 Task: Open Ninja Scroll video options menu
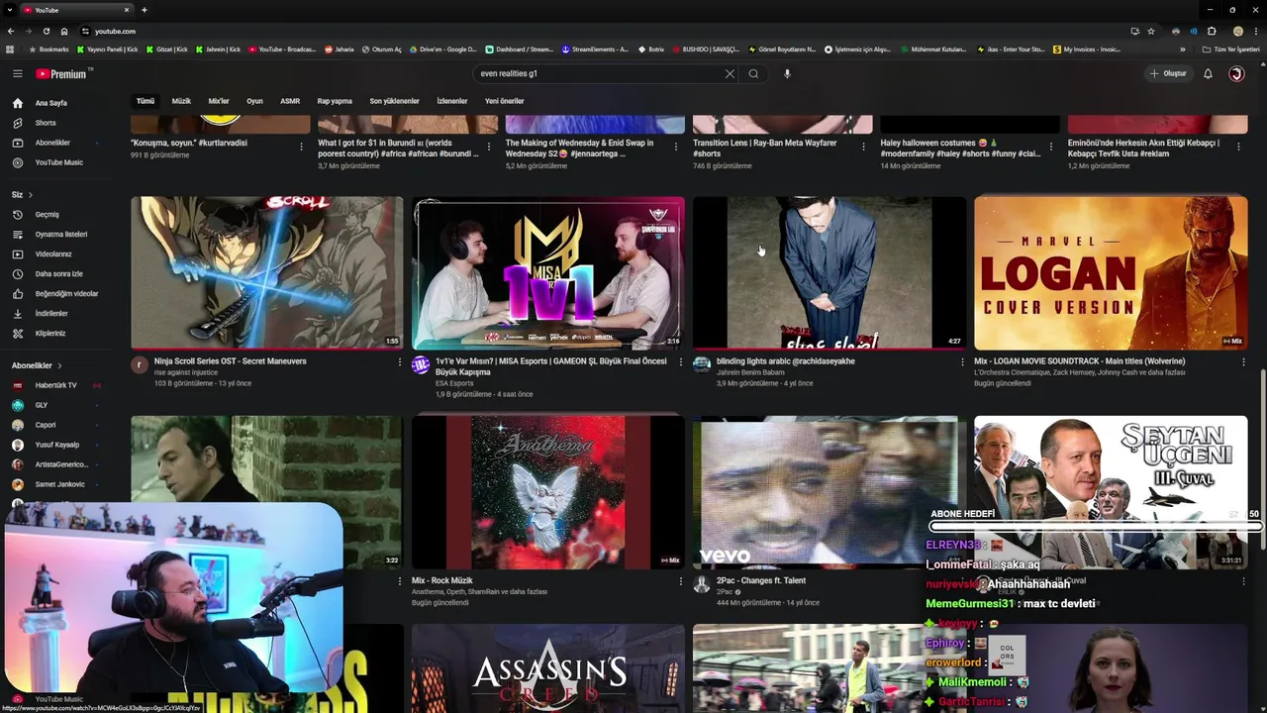tap(400, 362)
